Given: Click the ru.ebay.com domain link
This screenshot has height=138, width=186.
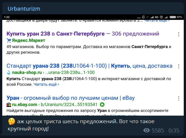Looking at the screenshot, I should (x=24, y=104).
